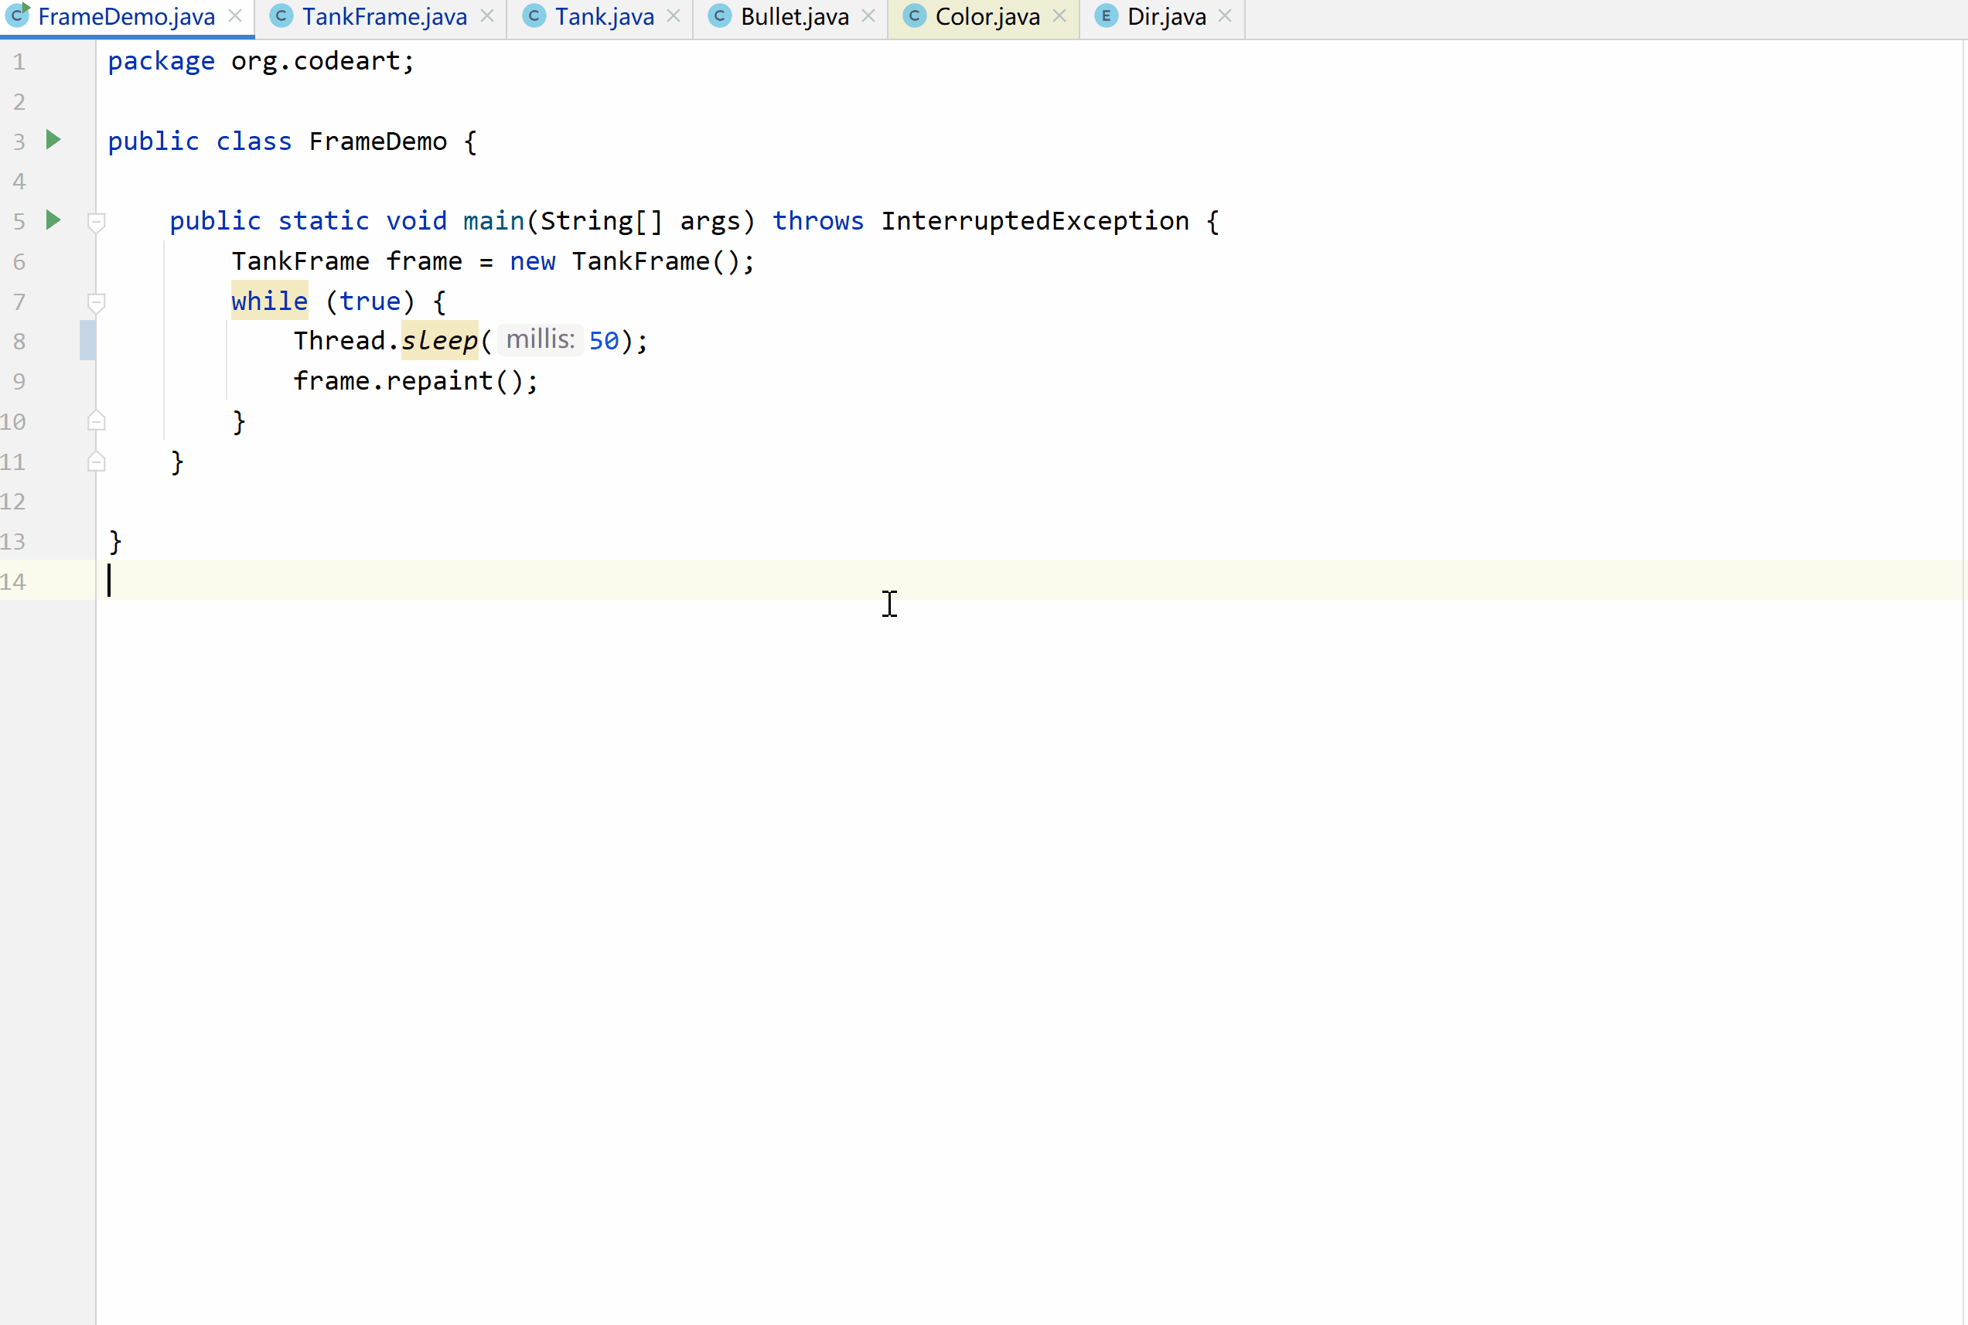Click the class name 'FrameDemo' on line 3
The height and width of the screenshot is (1325, 1968).
click(x=378, y=141)
